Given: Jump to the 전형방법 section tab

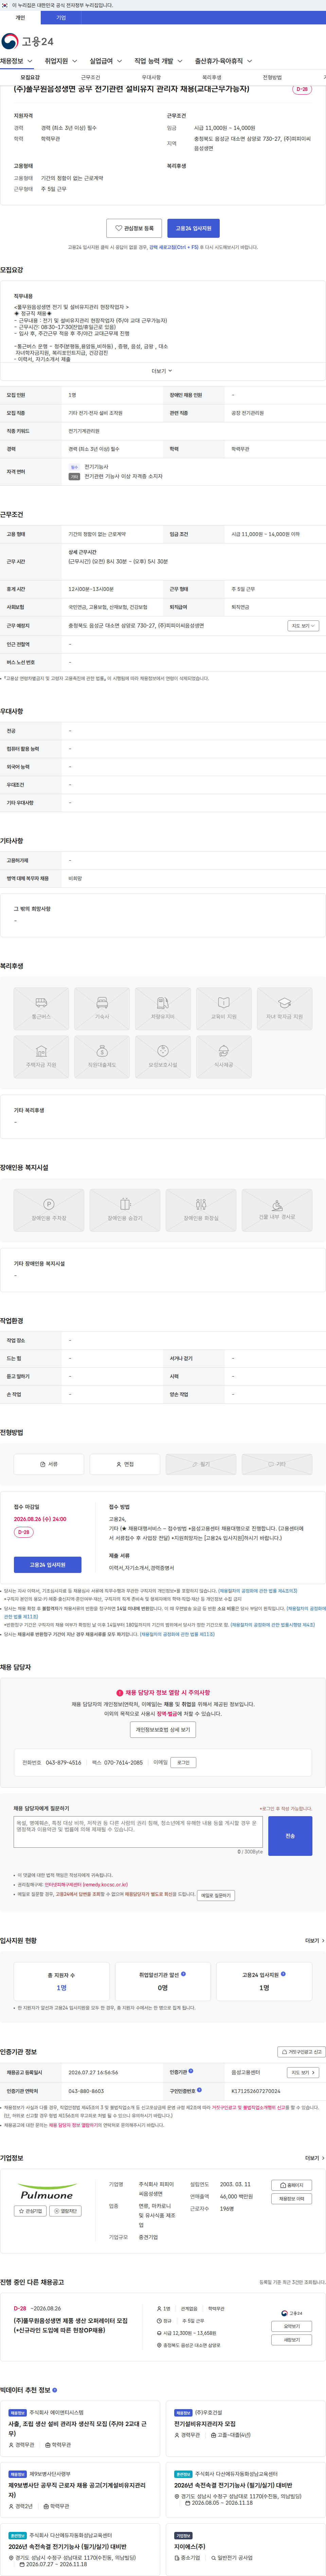Looking at the screenshot, I should [x=272, y=77].
